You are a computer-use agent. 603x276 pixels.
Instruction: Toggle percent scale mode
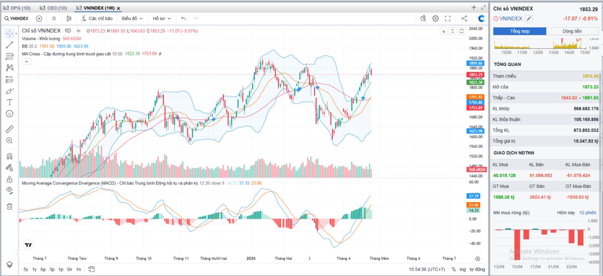pos(454,269)
